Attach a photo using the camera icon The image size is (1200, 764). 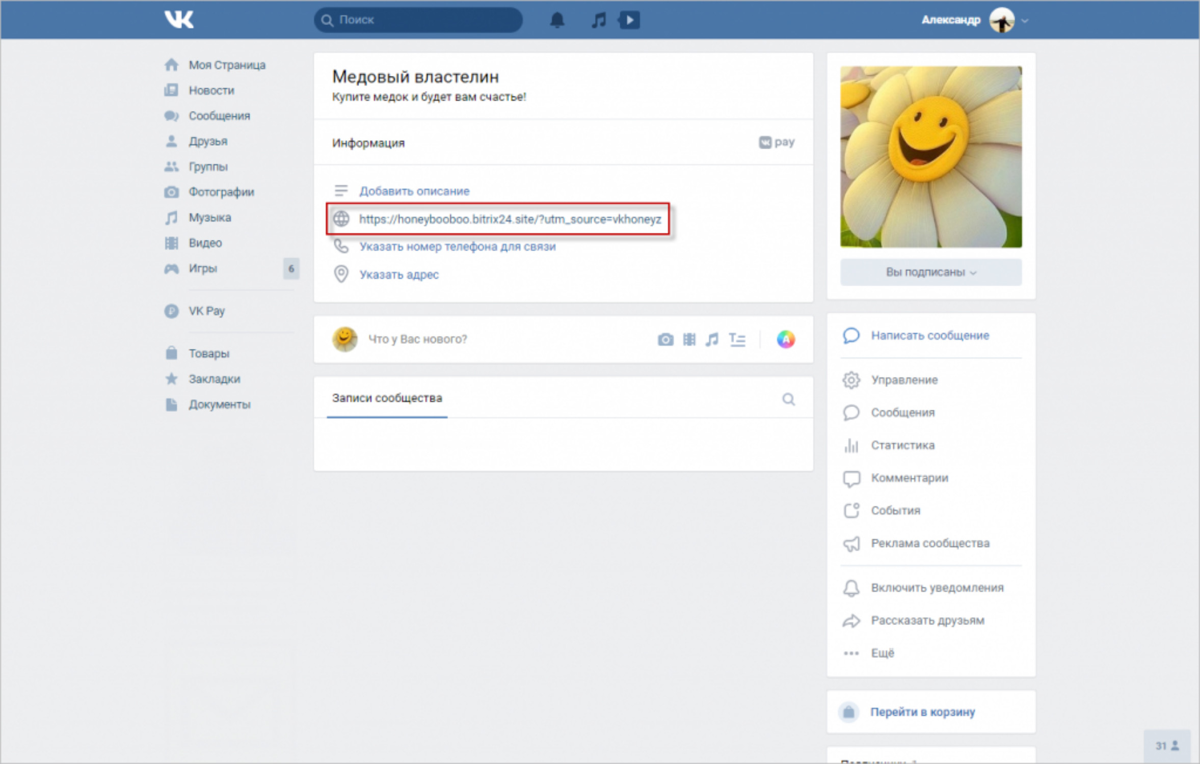pyautogui.click(x=665, y=340)
